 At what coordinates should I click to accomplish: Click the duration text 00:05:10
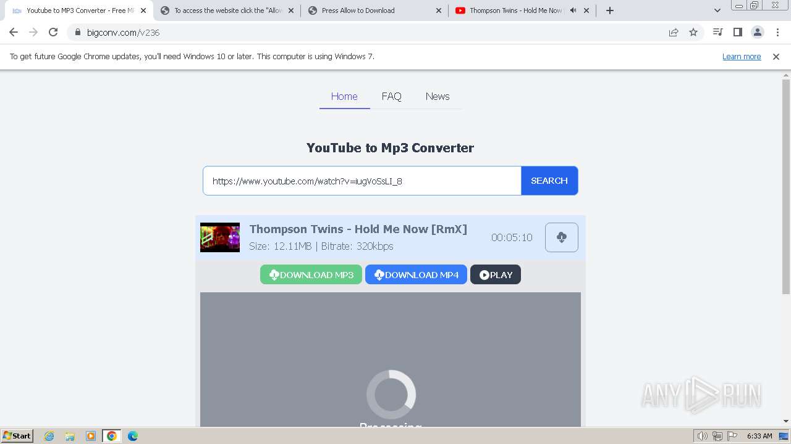512,237
